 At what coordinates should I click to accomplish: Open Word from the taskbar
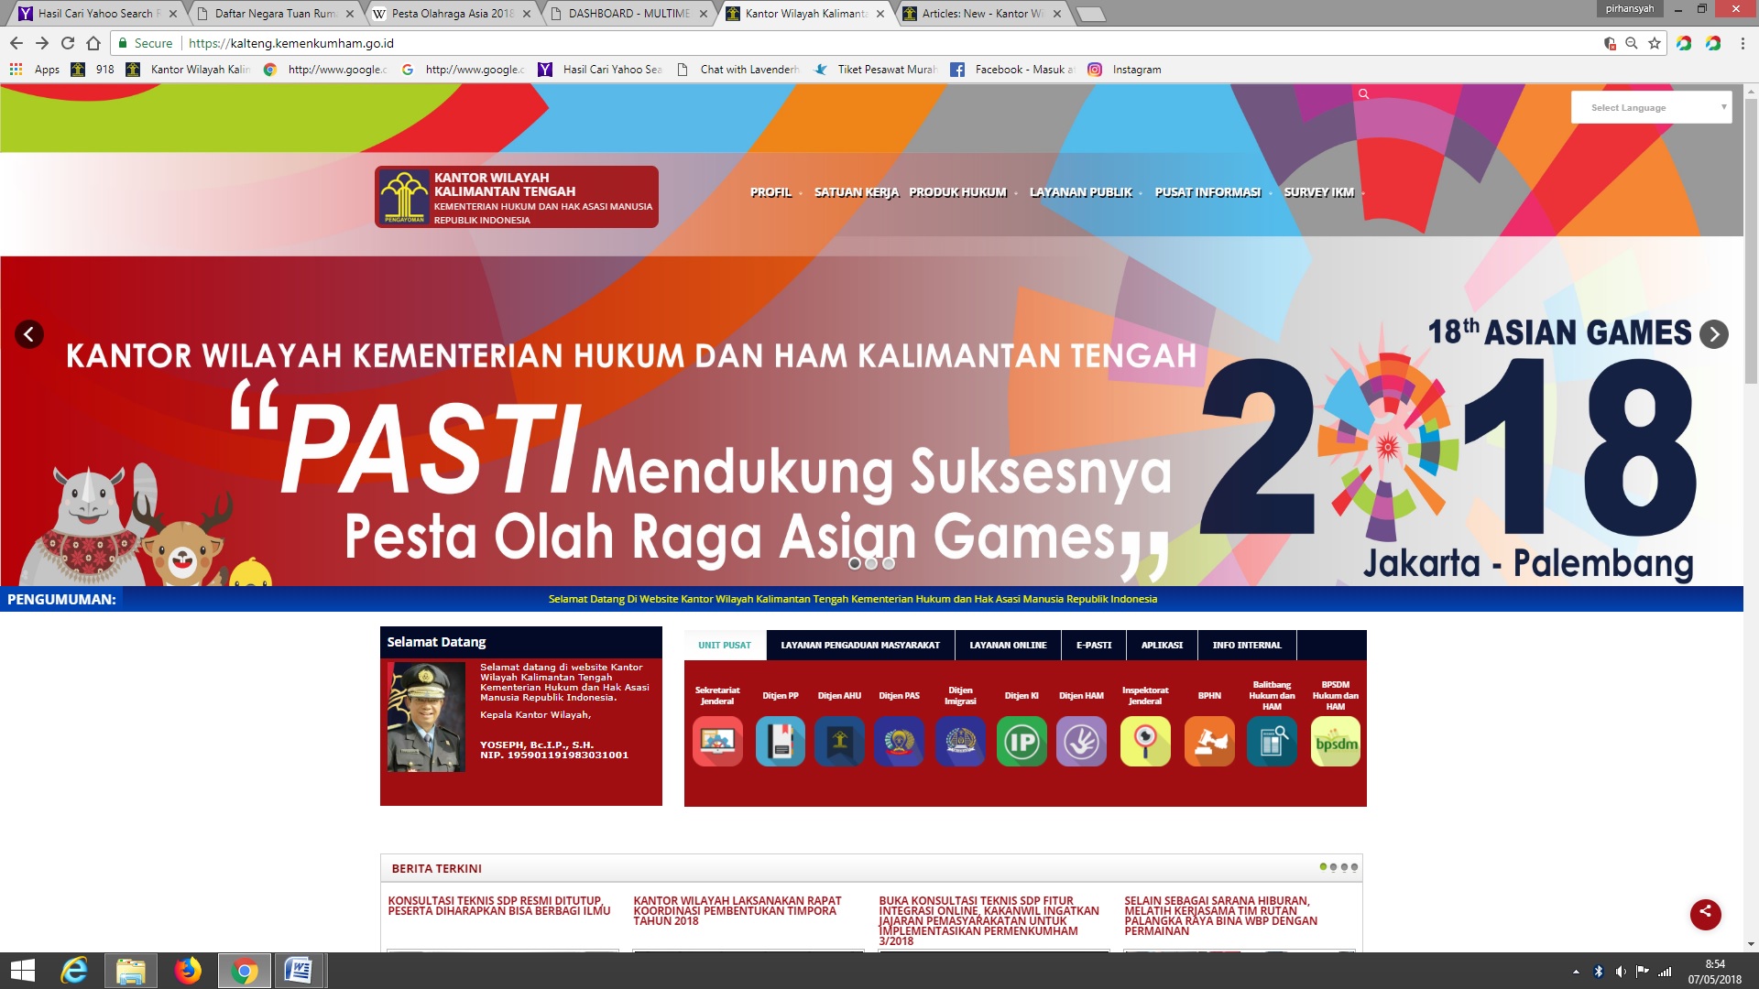[x=299, y=971]
